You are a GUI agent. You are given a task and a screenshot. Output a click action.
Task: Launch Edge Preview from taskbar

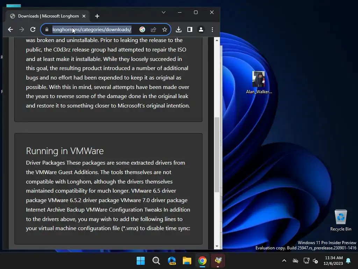pos(172,261)
